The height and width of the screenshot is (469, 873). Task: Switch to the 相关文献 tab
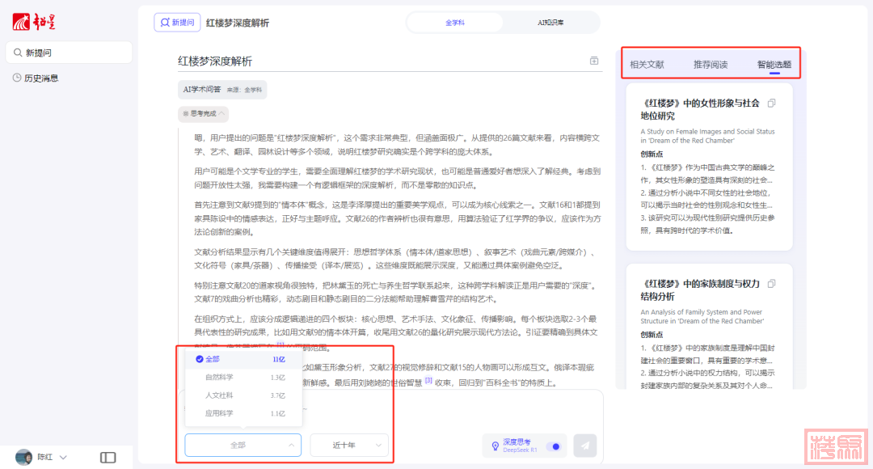click(647, 65)
